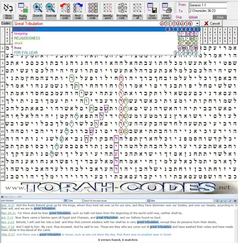Click matrix row number 18 header
238x243 pixels.
(x=2, y=177)
